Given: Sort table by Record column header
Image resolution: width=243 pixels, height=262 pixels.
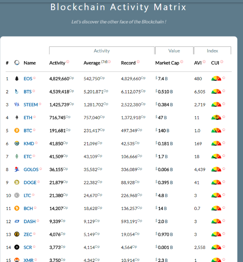Looking at the screenshot, I should [x=128, y=63].
